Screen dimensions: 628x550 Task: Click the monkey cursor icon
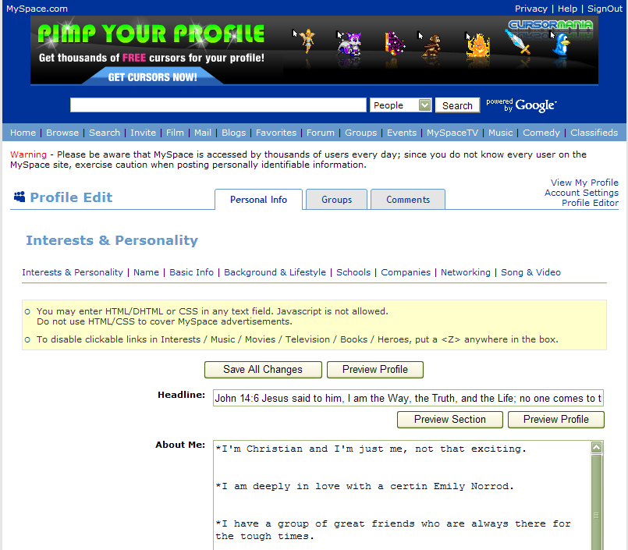[x=431, y=45]
